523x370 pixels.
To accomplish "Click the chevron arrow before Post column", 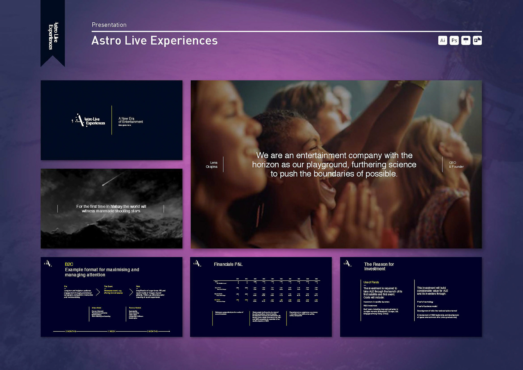I will point(131,292).
